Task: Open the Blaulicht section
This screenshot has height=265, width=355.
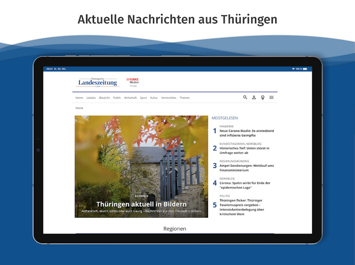Action: [104, 98]
